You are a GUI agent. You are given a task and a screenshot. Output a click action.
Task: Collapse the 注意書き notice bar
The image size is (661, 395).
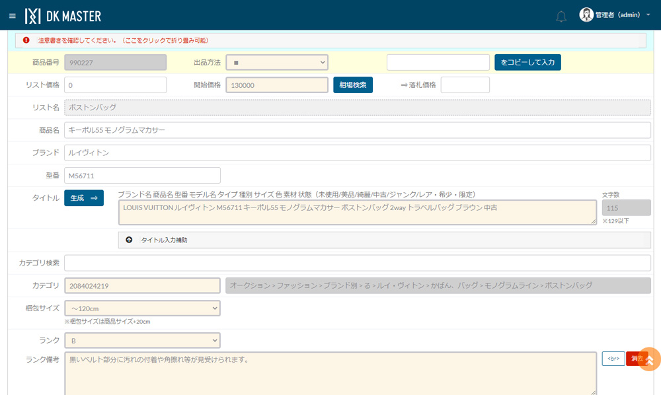click(x=330, y=40)
